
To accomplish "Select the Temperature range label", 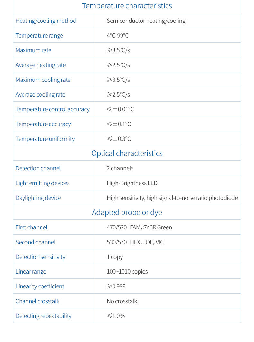I will click(39, 36).
